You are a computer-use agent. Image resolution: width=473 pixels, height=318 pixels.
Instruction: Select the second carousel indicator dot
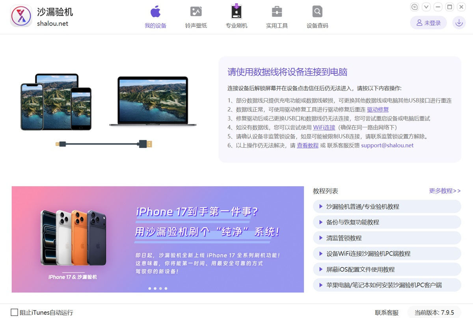(155, 288)
